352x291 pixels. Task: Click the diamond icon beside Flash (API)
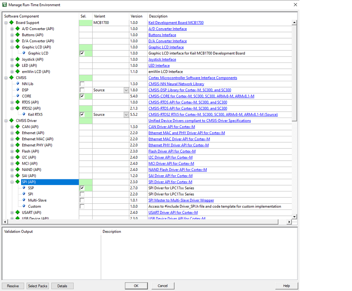coord(18,151)
